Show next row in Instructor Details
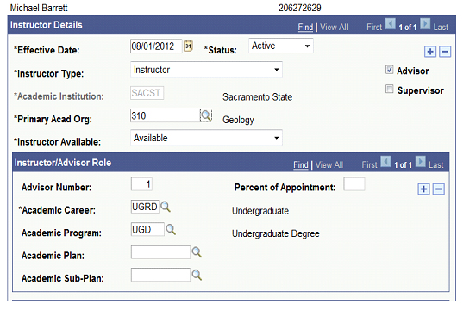 [x=425, y=24]
